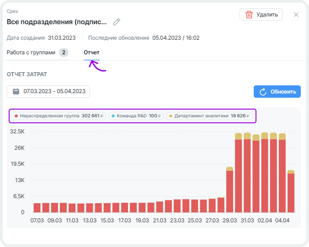Click the pencil edit icon beside the title
The height and width of the screenshot is (247, 309).
[117, 22]
